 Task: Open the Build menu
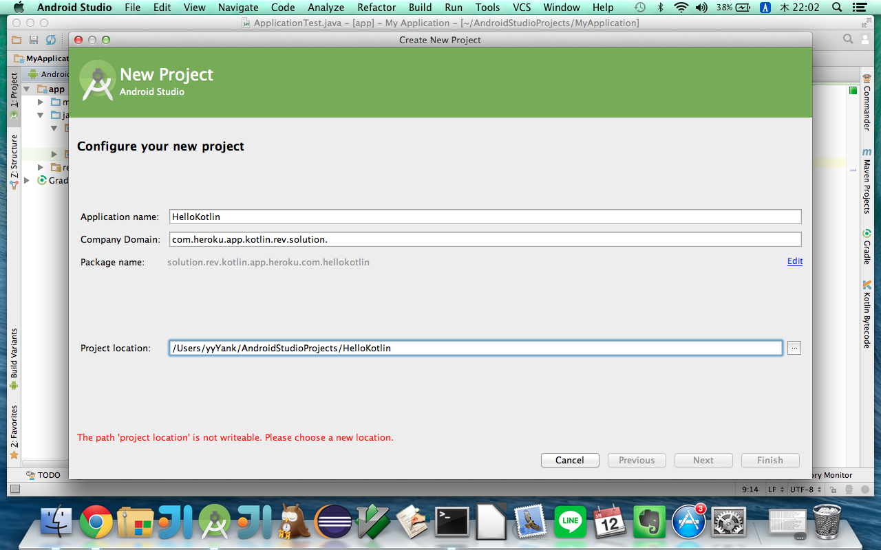tap(420, 8)
